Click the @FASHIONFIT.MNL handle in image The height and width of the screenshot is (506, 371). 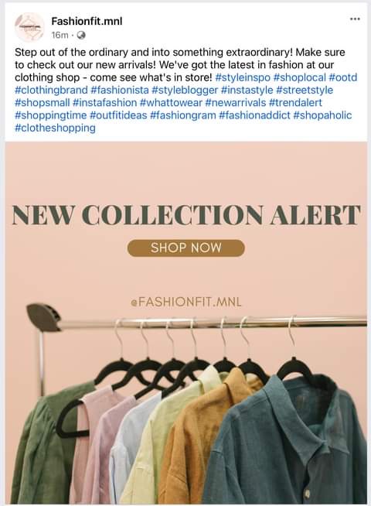pos(186,303)
